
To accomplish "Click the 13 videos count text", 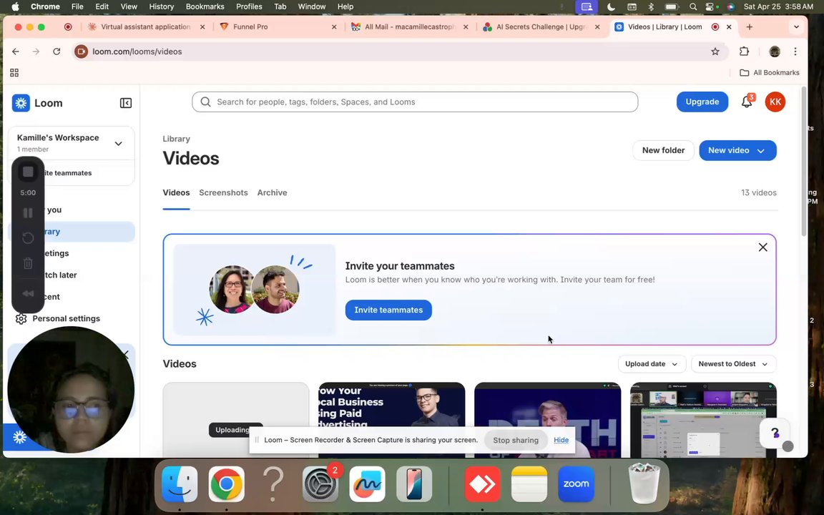I will (759, 192).
